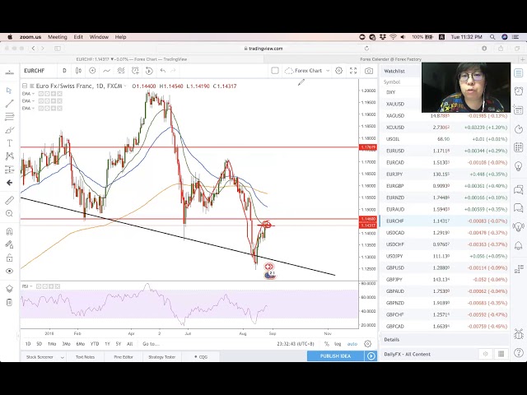This screenshot has width=527, height=395.
Task: Select the text annotation tool
Action: (x=10, y=142)
